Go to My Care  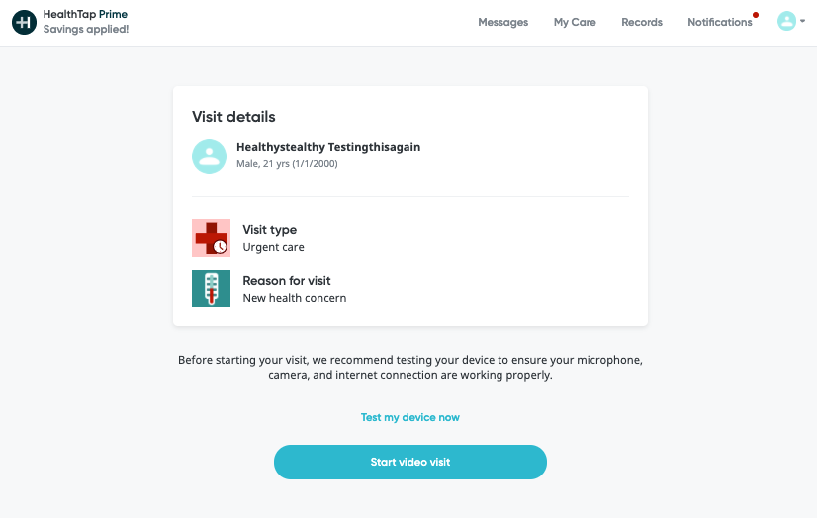coord(575,22)
